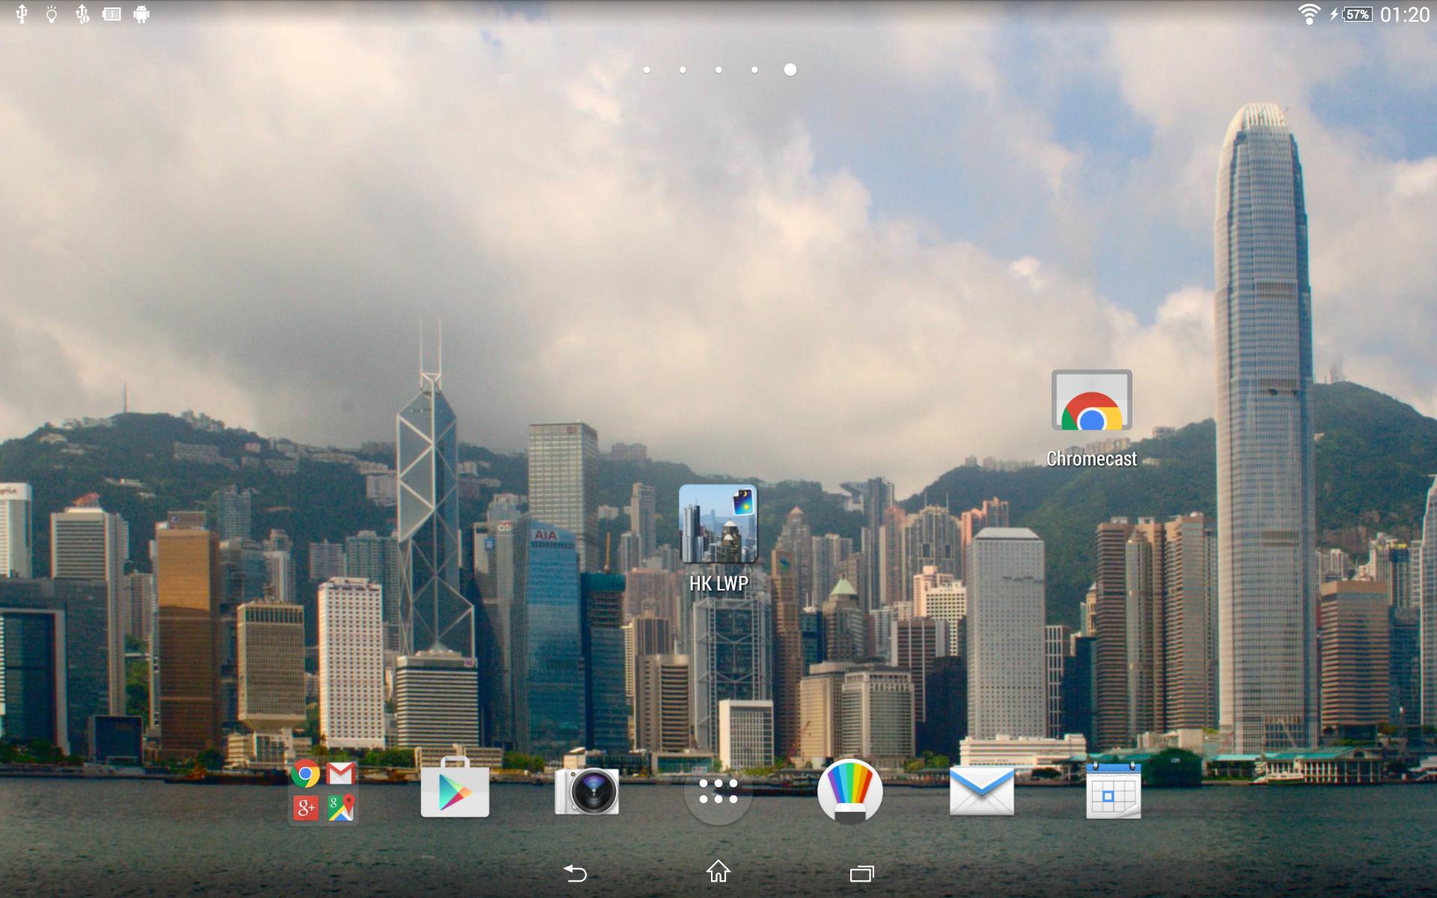The height and width of the screenshot is (898, 1437).
Task: Open Gmail in the Google folder
Action: pyautogui.click(x=341, y=773)
